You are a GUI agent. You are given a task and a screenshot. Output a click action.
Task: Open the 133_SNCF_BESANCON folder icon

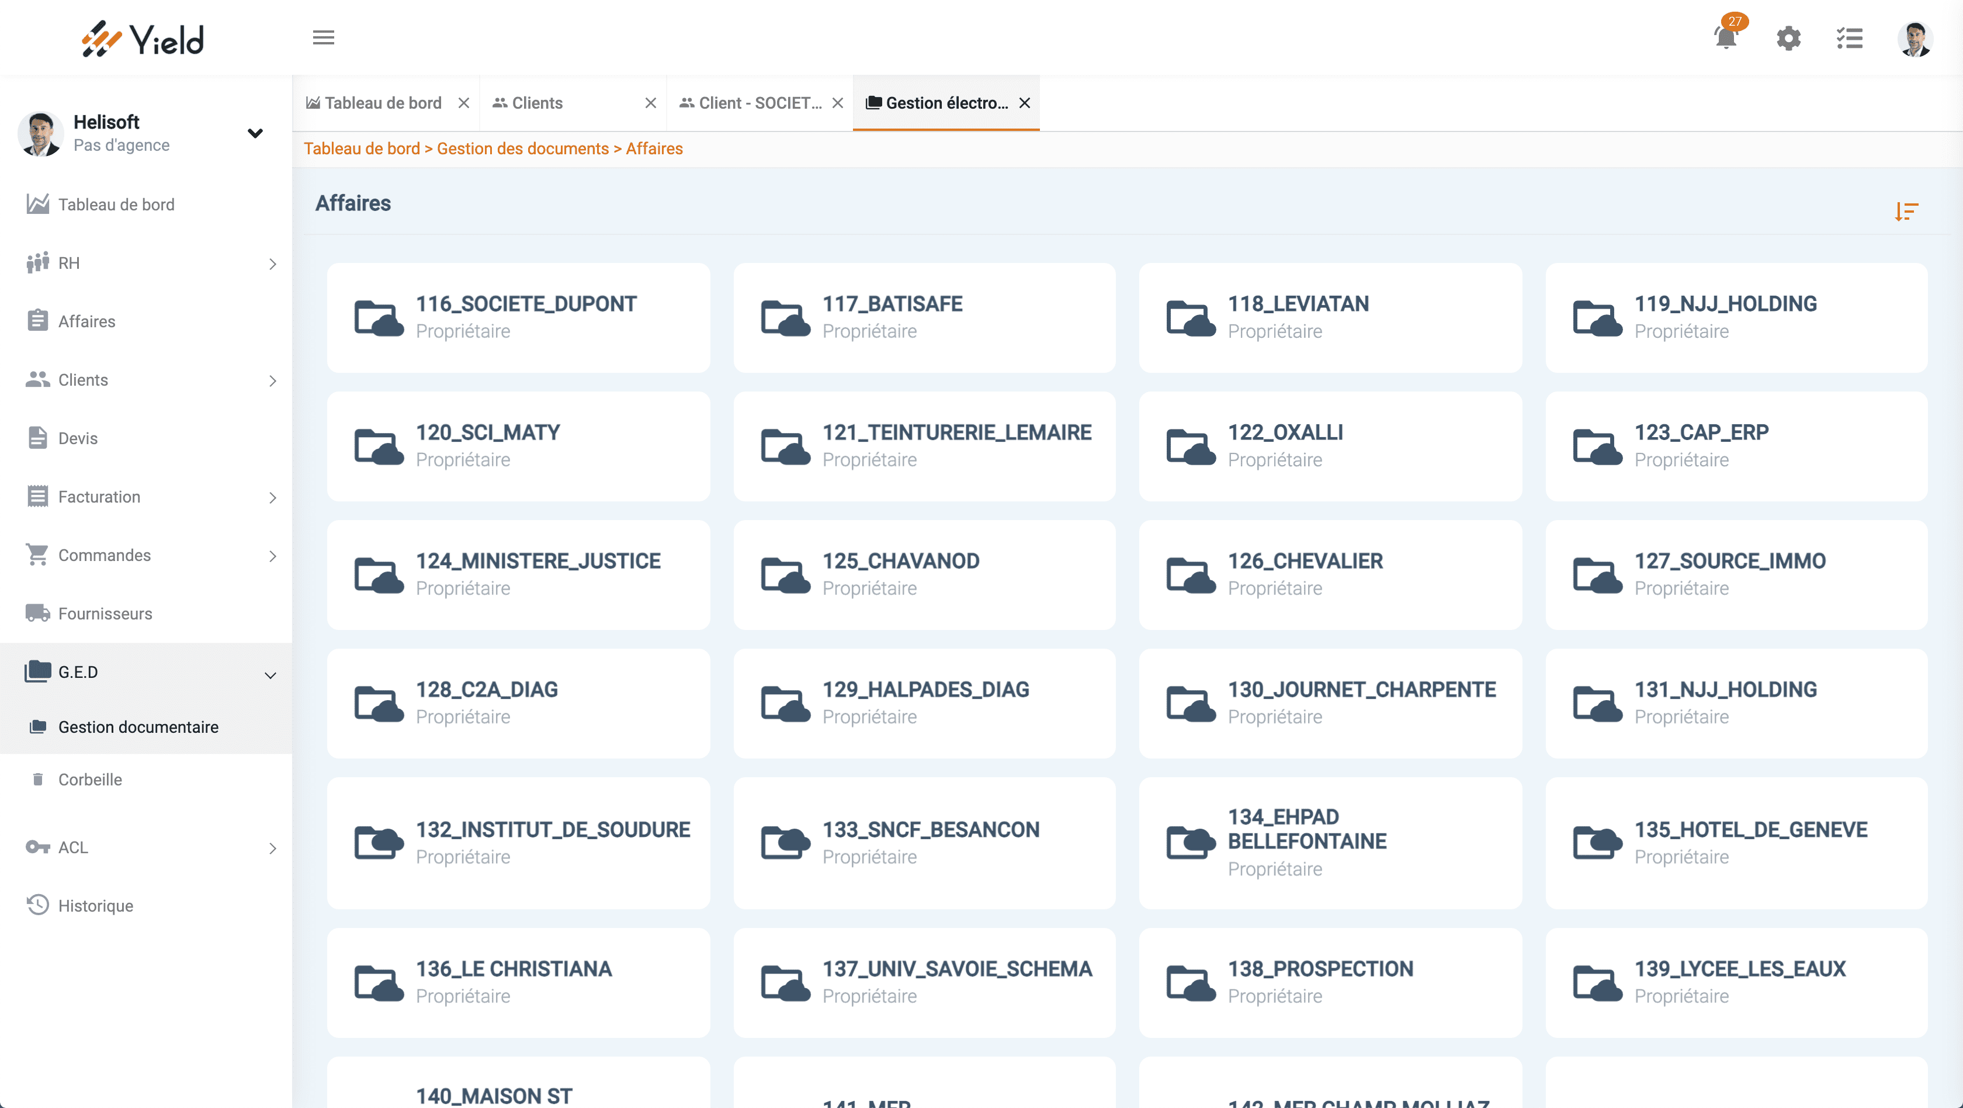tap(786, 842)
